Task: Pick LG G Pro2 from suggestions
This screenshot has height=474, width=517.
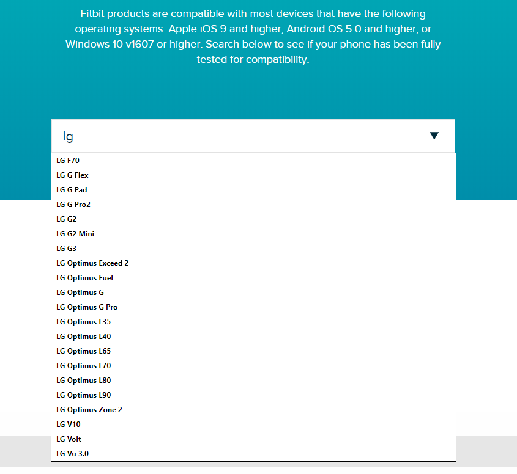Action: [x=253, y=205]
